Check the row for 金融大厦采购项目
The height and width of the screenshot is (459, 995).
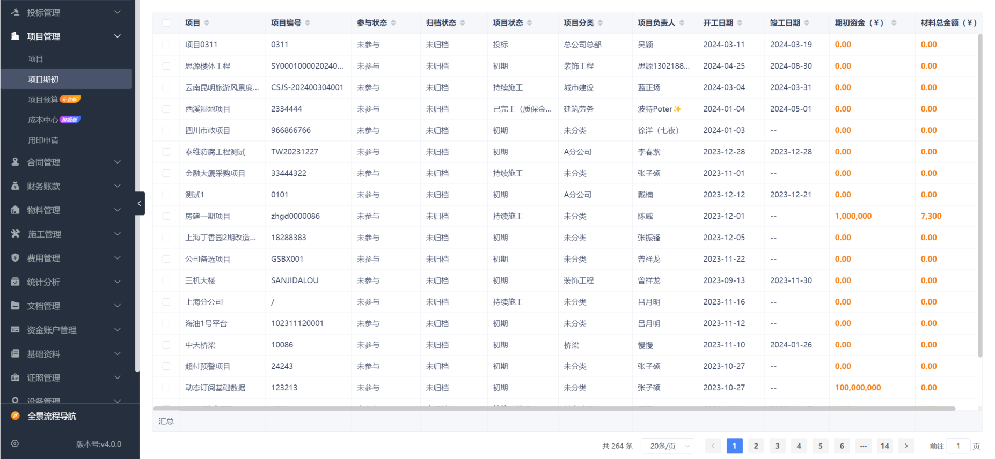click(166, 173)
